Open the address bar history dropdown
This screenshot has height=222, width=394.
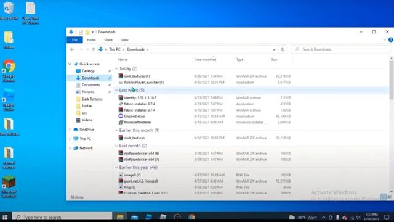[274, 49]
